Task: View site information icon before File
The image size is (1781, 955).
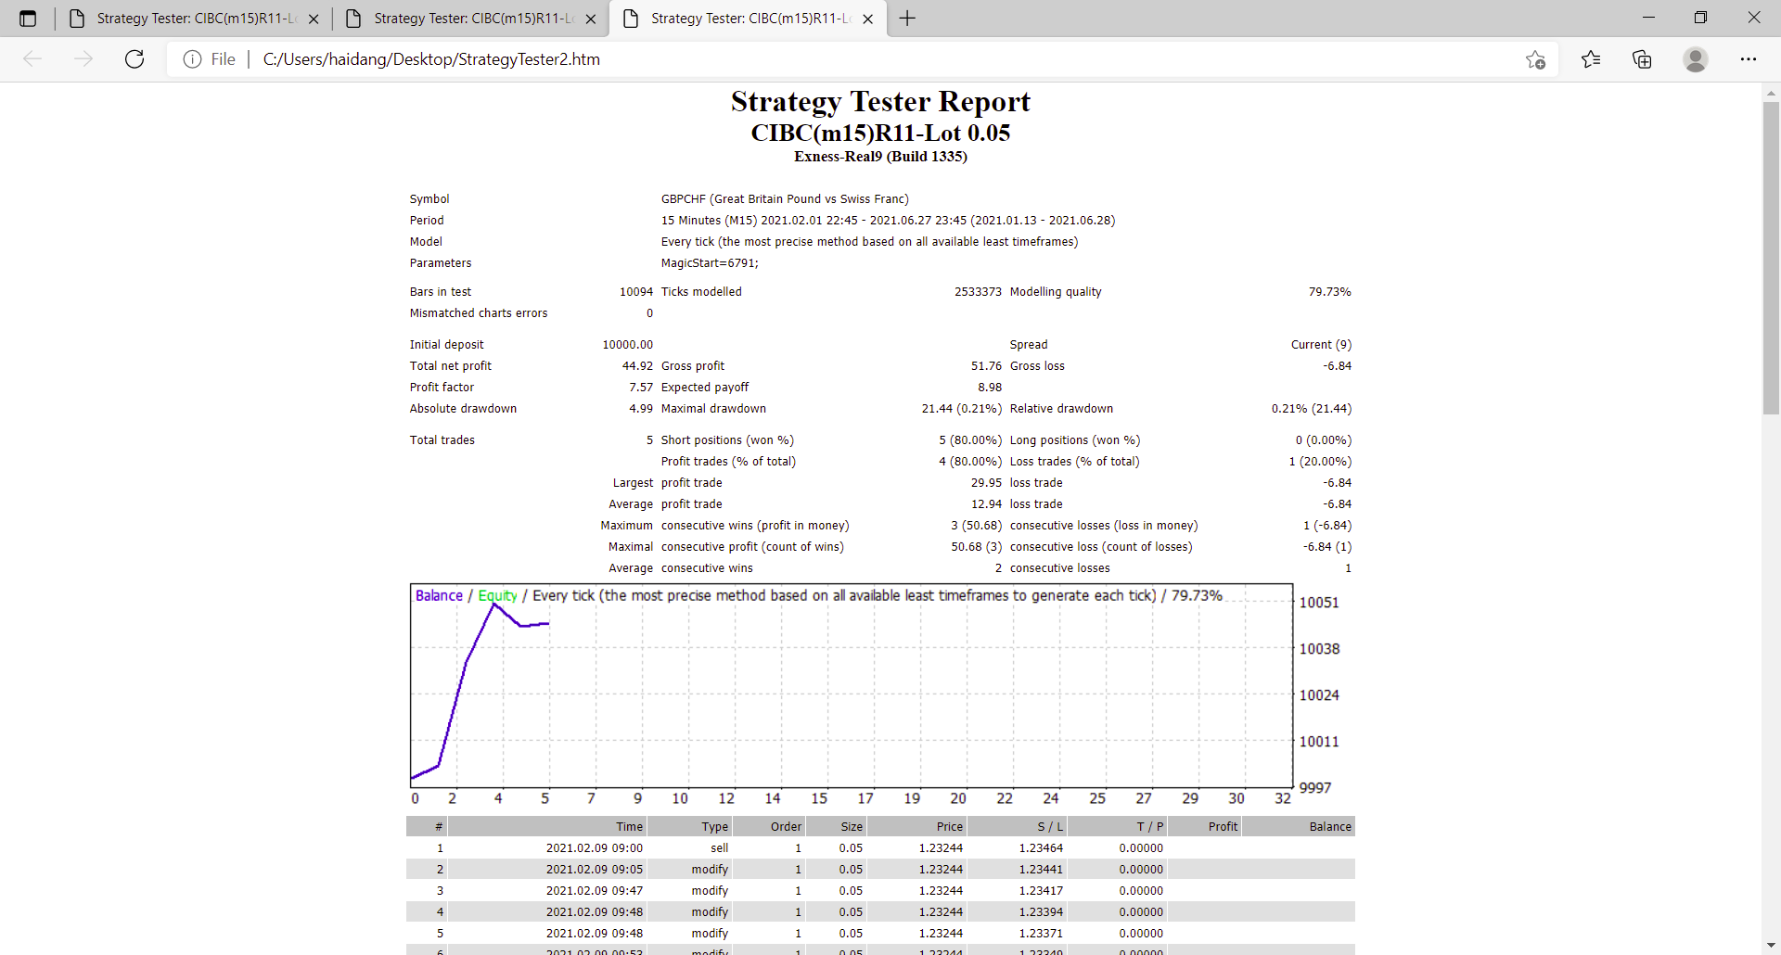Action: (192, 59)
